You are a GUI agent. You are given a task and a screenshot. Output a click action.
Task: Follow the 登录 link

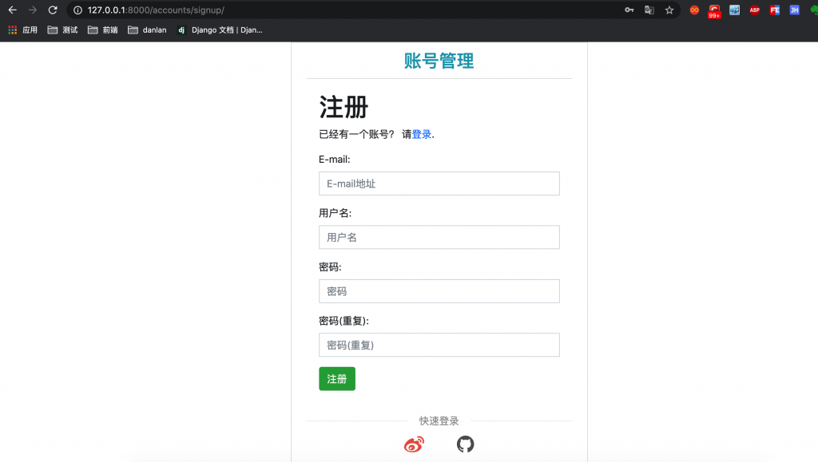[422, 134]
